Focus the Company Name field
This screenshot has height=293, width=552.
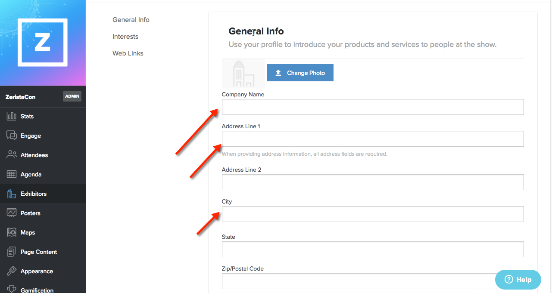pos(373,107)
